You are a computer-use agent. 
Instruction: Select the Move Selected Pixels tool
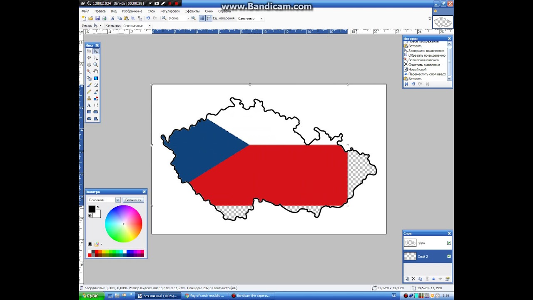pos(96,51)
